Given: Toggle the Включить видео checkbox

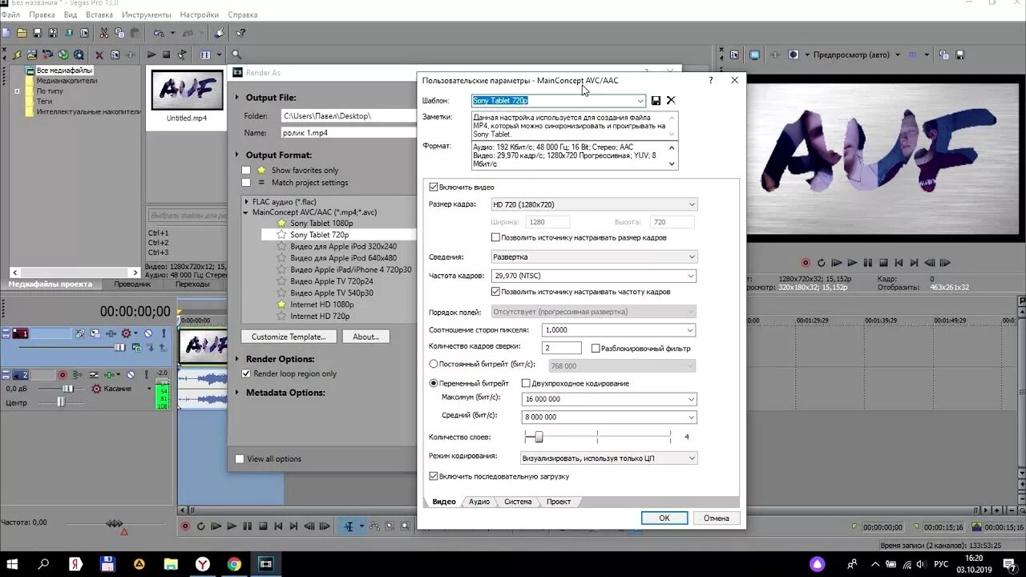Looking at the screenshot, I should tap(434, 187).
